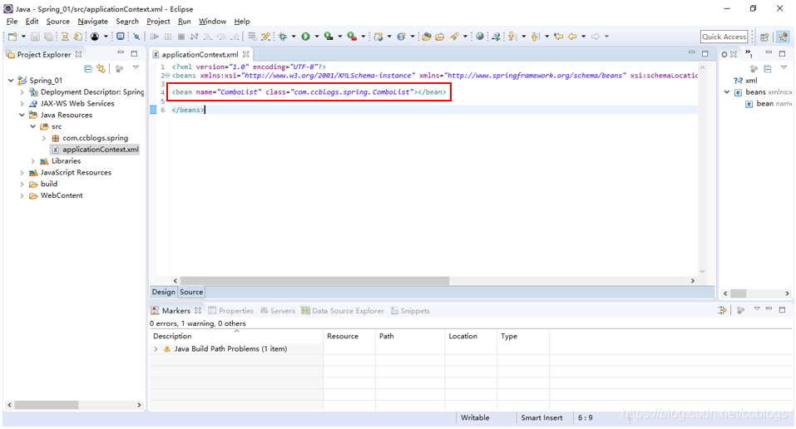Expand Deployment Descriptor node

pyautogui.click(x=22, y=92)
